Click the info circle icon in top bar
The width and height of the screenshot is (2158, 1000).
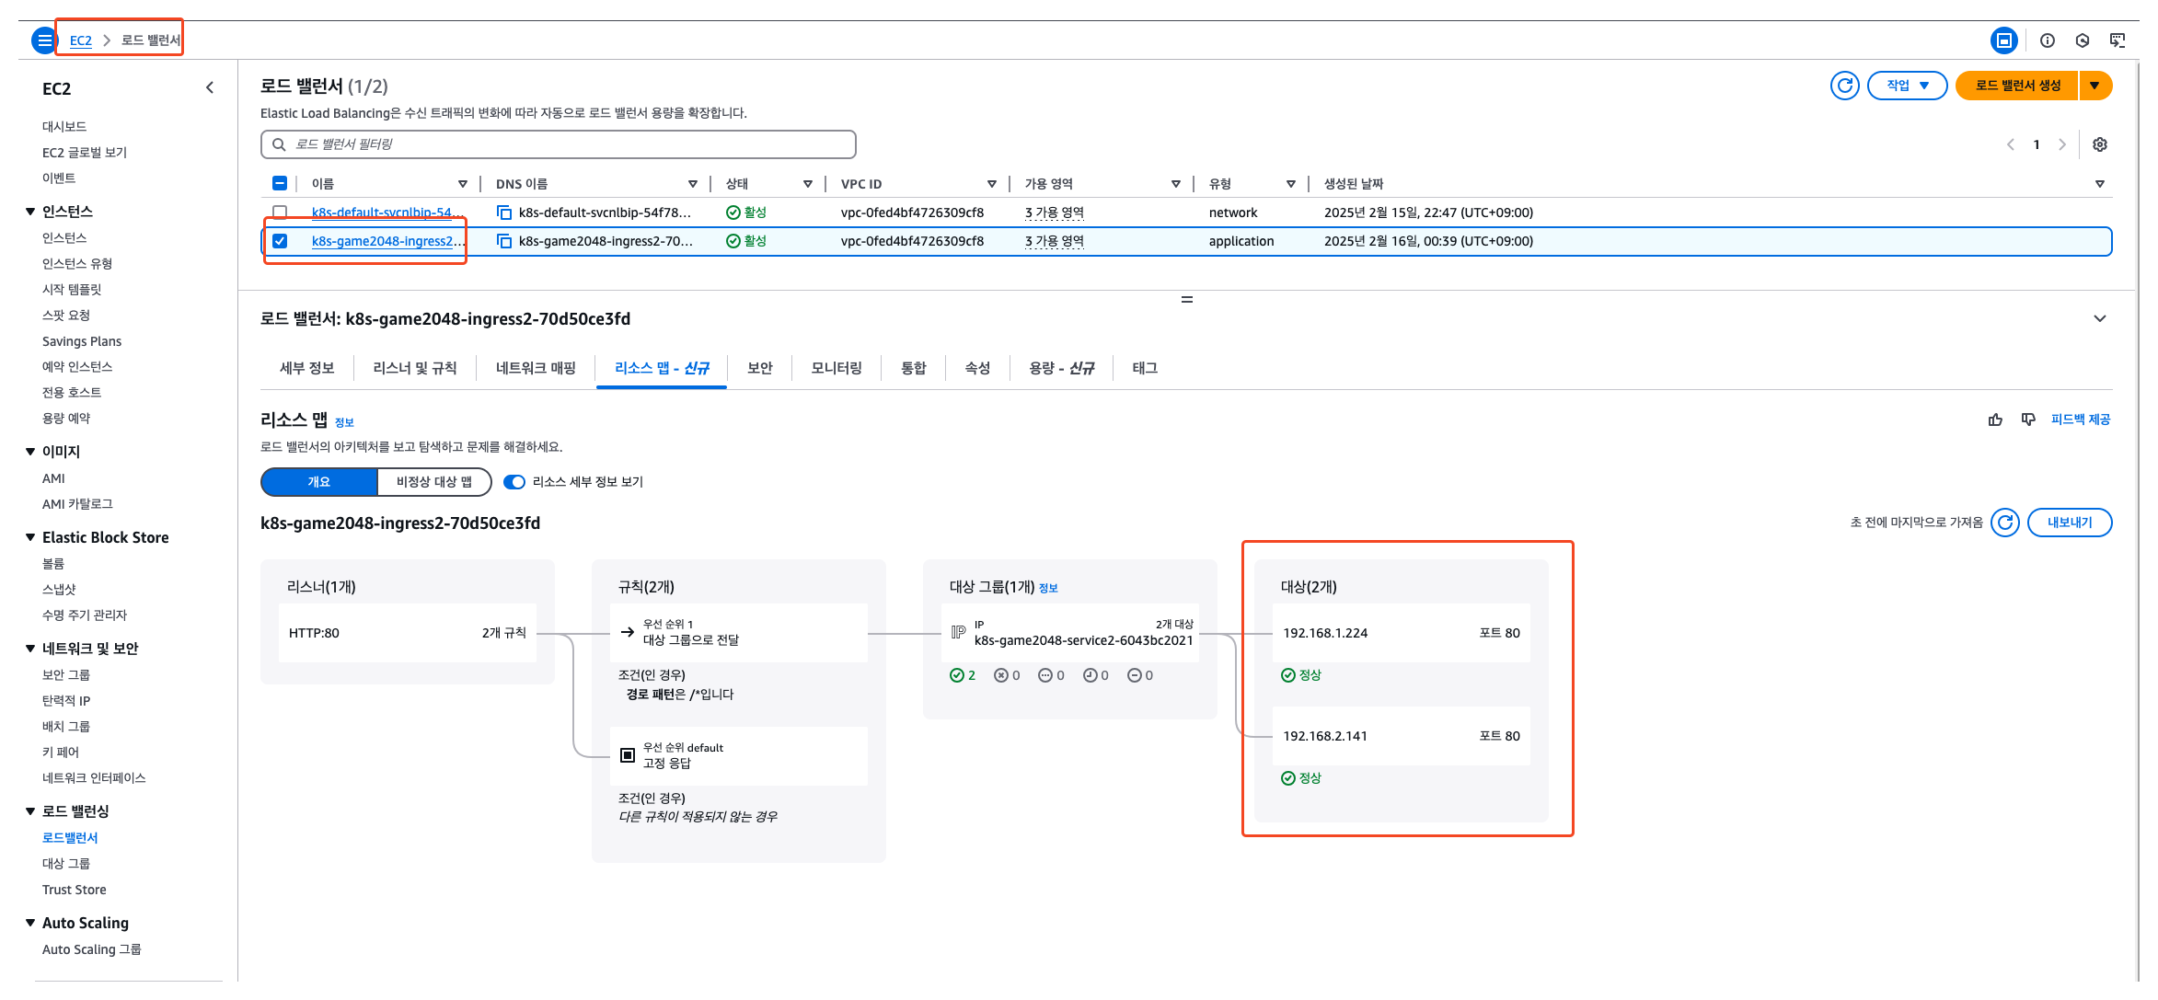pyautogui.click(x=2047, y=40)
